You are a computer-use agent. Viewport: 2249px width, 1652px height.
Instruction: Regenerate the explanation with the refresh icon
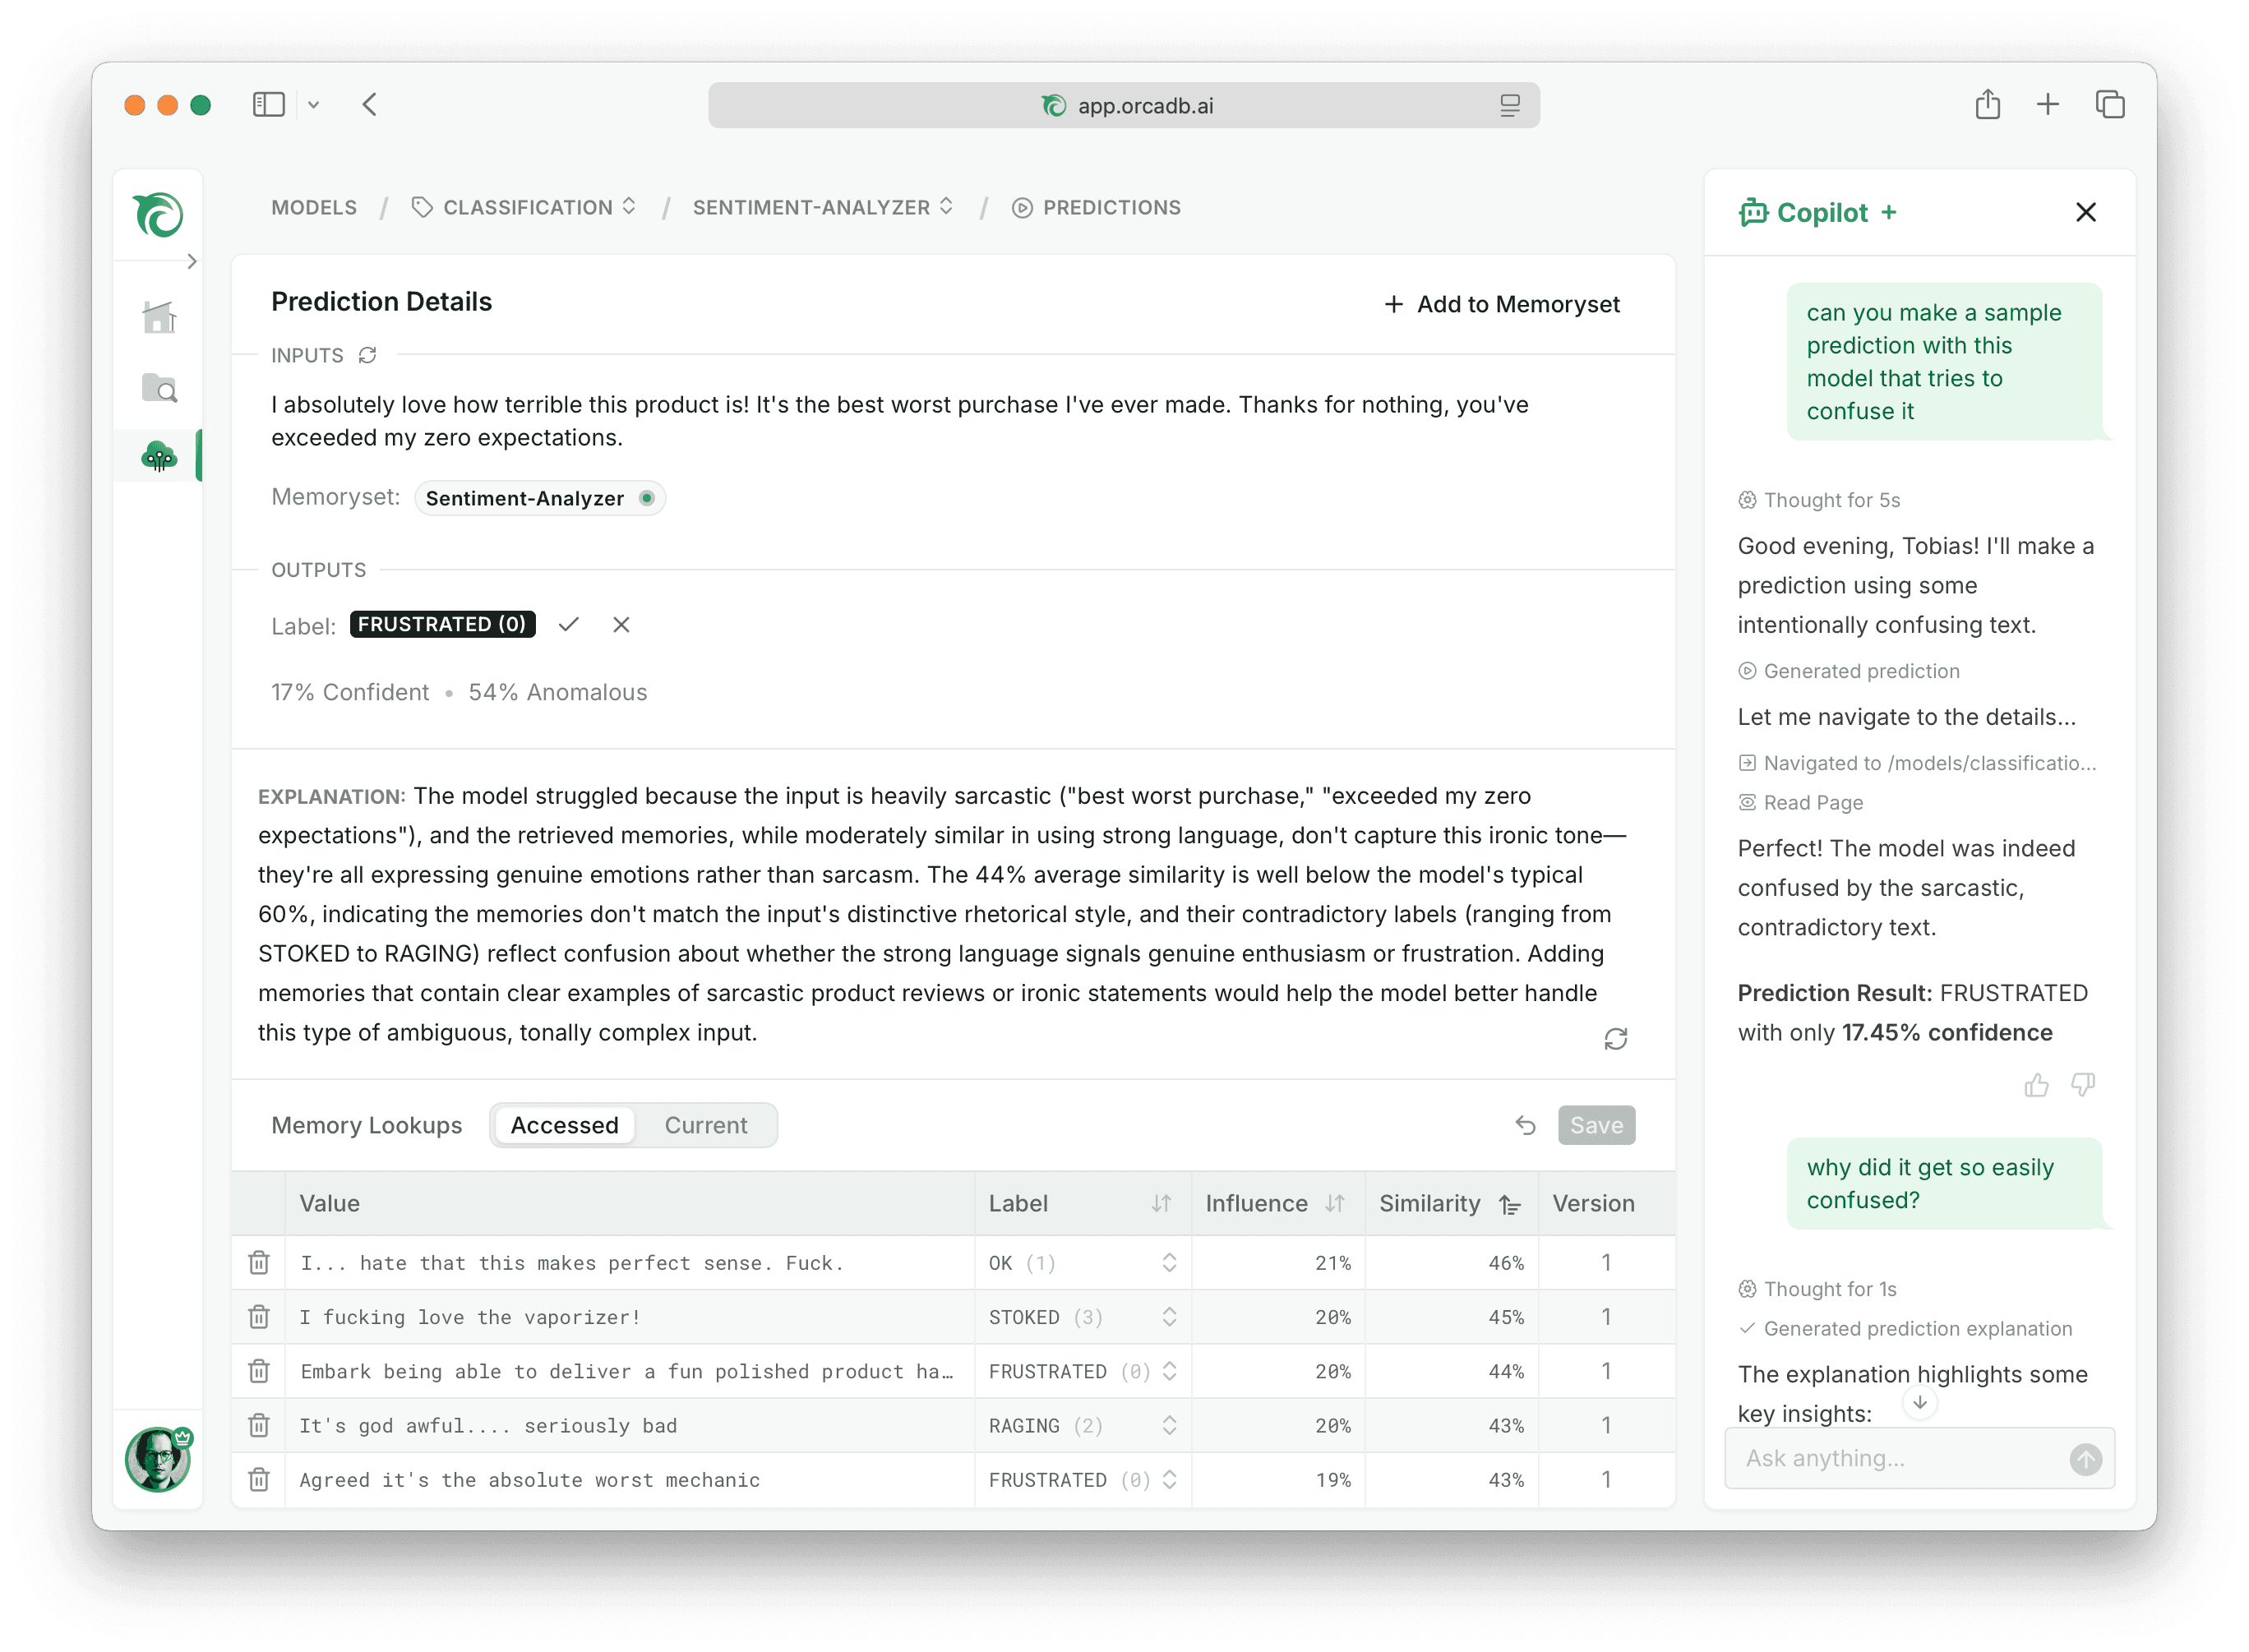[1616, 1039]
